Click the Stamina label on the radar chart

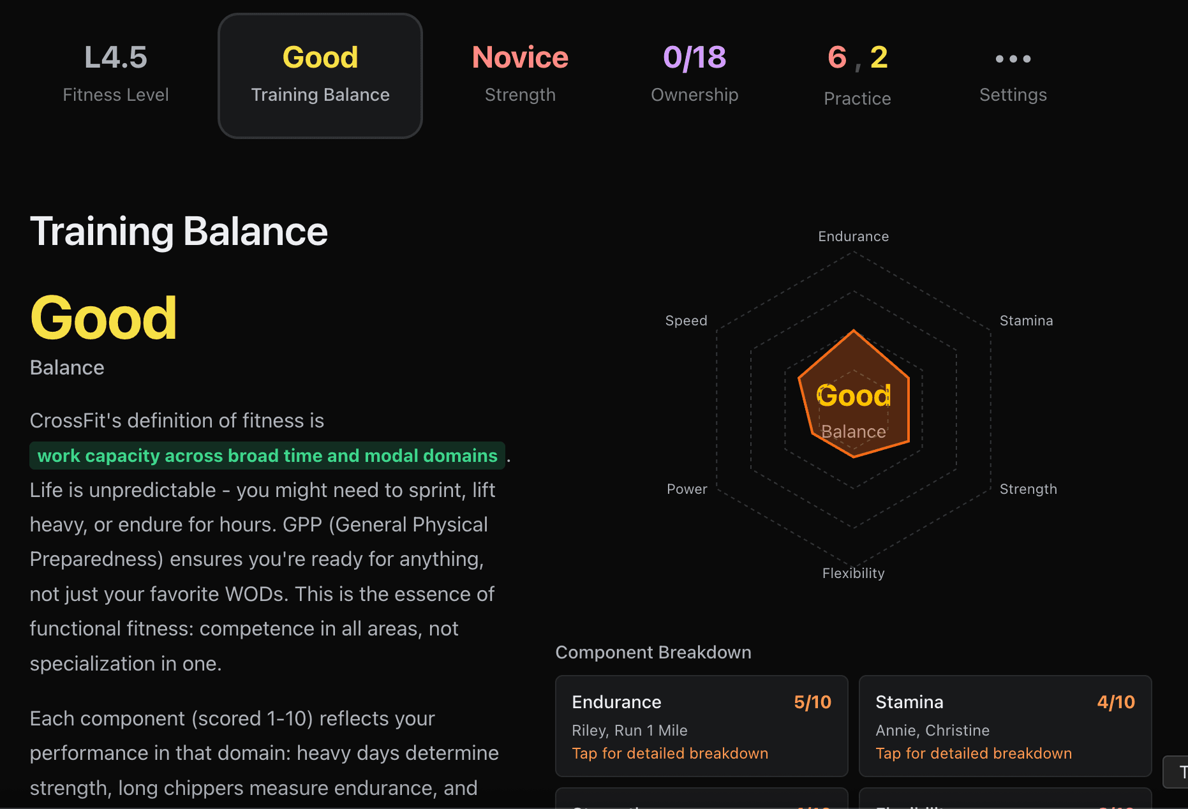point(1026,320)
